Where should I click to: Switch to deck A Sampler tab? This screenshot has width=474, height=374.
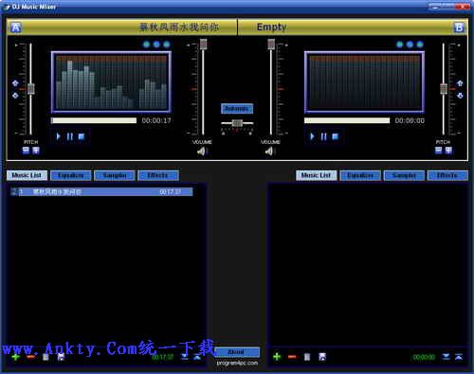[x=115, y=175]
